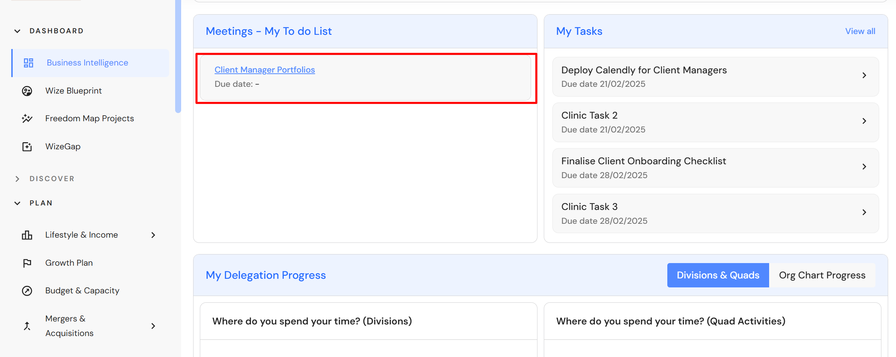The width and height of the screenshot is (896, 357).
Task: Expand the Lifestyle & Income submenu arrow
Action: [153, 235]
